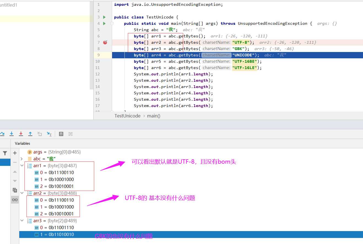Select the arr1 = {byte[3]@487} row
Image resolution: width=363 pixels, height=244 pixels.
(x=191, y=166)
